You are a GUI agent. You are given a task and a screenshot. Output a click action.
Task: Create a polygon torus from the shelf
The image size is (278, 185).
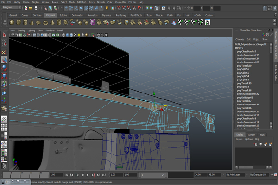[x=45, y=23]
